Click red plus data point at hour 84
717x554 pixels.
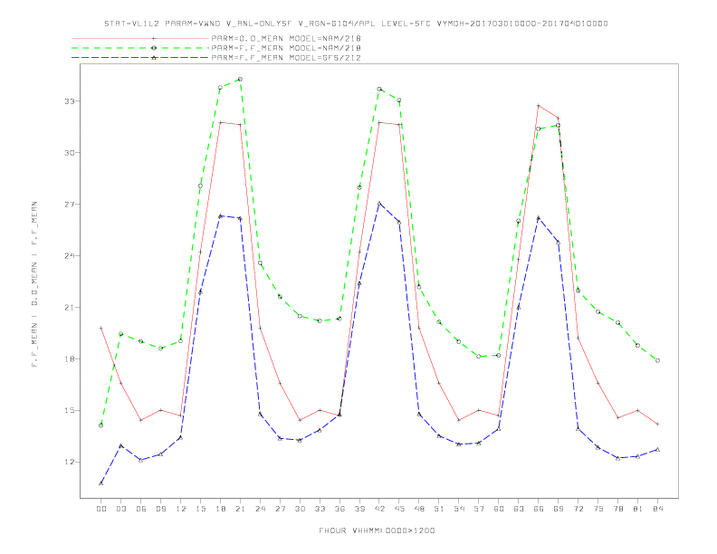click(x=657, y=425)
